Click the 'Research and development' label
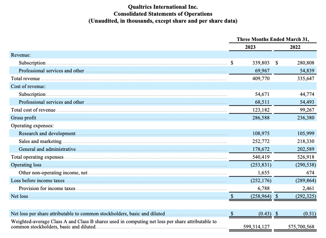Viewport: 326px width, 238px height. [47, 133]
